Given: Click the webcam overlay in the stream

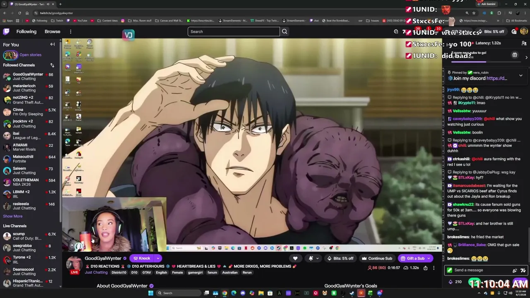Looking at the screenshot, I should [114, 224].
